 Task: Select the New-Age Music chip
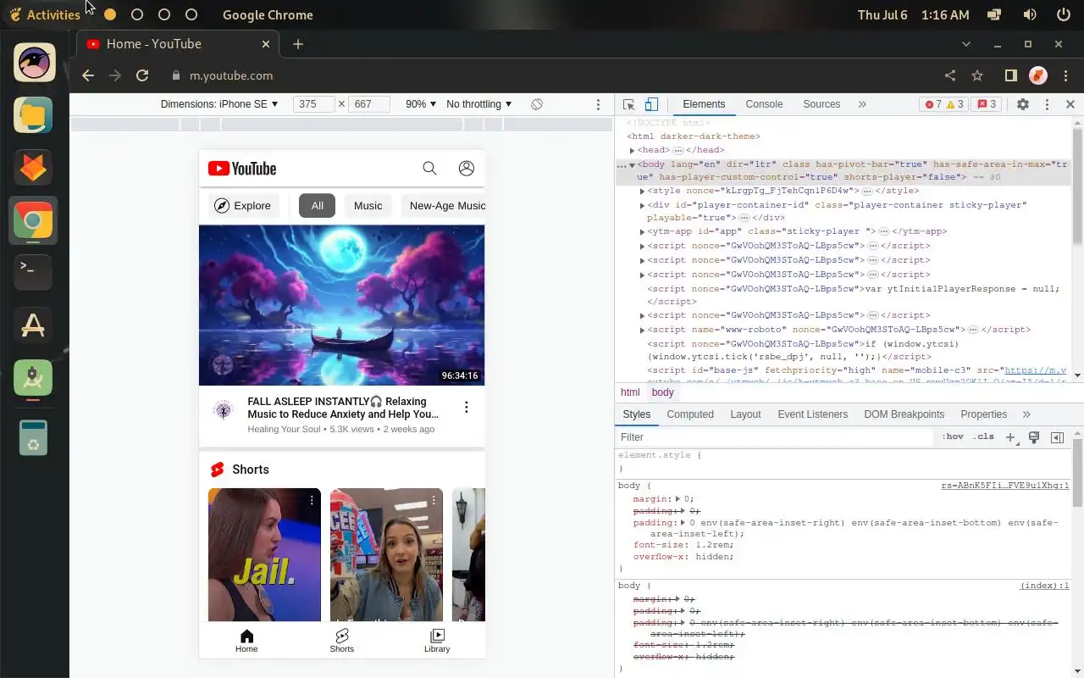[x=443, y=206]
